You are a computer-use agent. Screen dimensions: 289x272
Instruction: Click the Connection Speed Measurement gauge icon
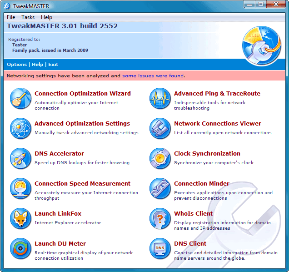tap(20, 189)
